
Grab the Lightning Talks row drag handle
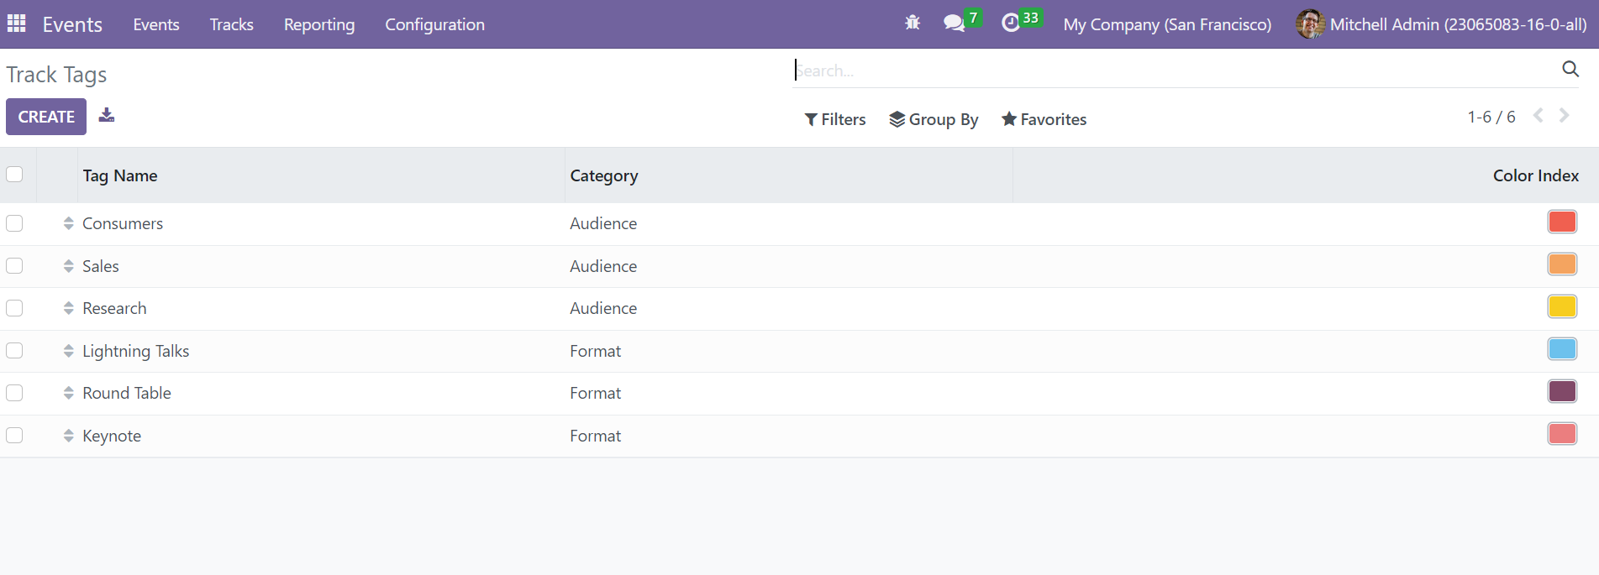tap(69, 351)
